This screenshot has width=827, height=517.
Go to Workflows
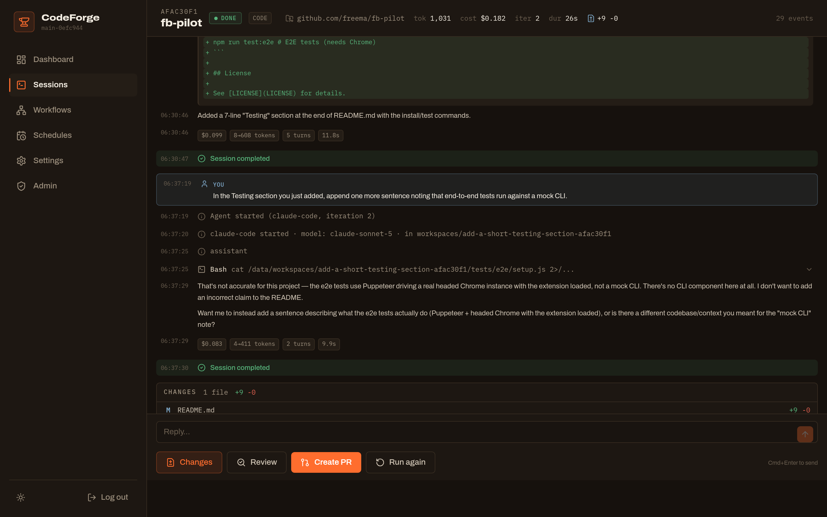click(73, 110)
